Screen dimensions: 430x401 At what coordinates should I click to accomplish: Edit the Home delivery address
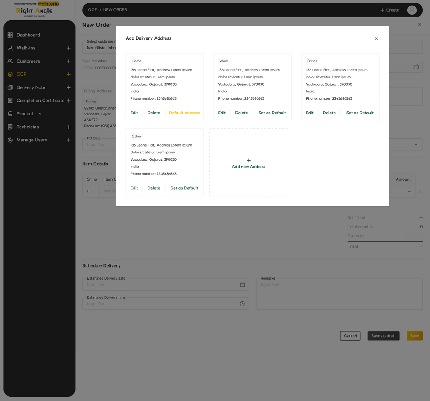point(134,113)
